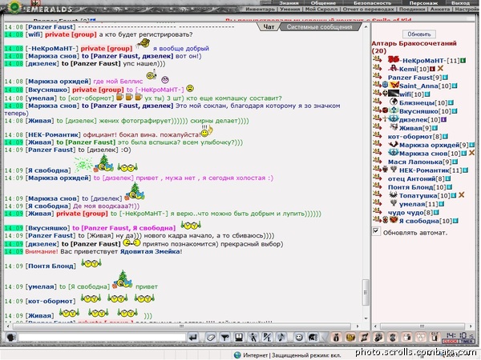
Task: Select Понтя Блонд[10] in the user list
Action: point(417,187)
